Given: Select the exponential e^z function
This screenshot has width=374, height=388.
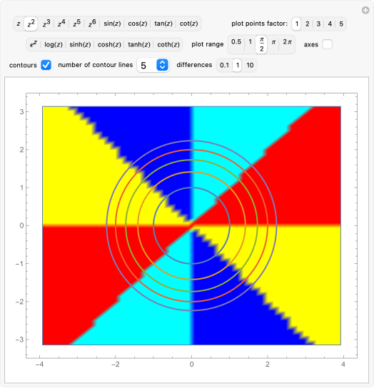Looking at the screenshot, I should (34, 44).
